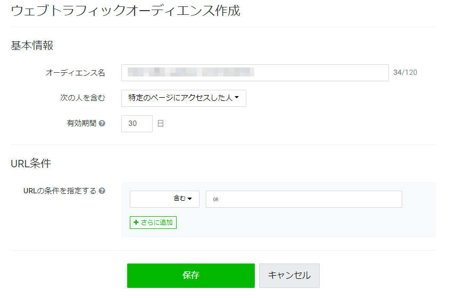Click the 有効期間 label text

81,123
